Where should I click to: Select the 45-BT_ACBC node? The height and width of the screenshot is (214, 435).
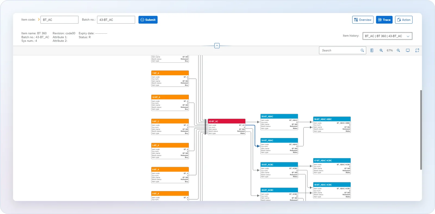tap(279, 170)
